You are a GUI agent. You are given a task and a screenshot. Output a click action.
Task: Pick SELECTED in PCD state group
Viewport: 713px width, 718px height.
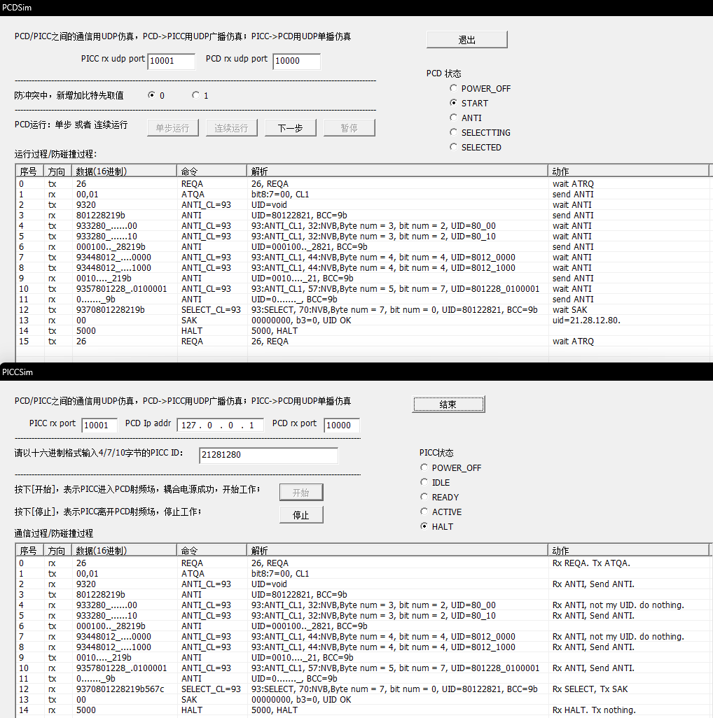[x=454, y=148]
